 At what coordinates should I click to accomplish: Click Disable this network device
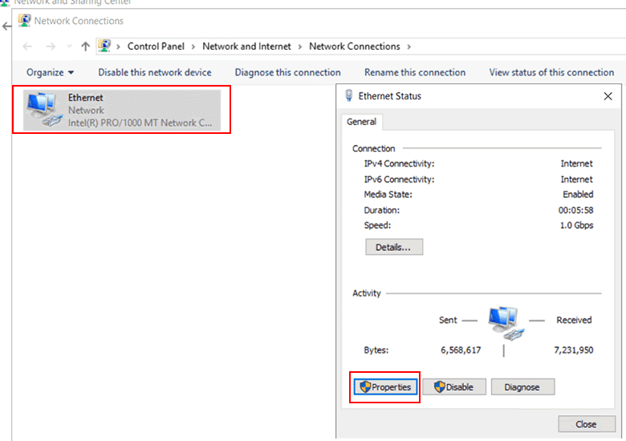click(x=155, y=73)
